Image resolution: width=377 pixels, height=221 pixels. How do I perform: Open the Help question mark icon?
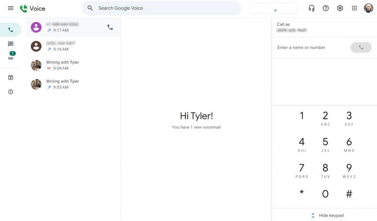coord(325,8)
